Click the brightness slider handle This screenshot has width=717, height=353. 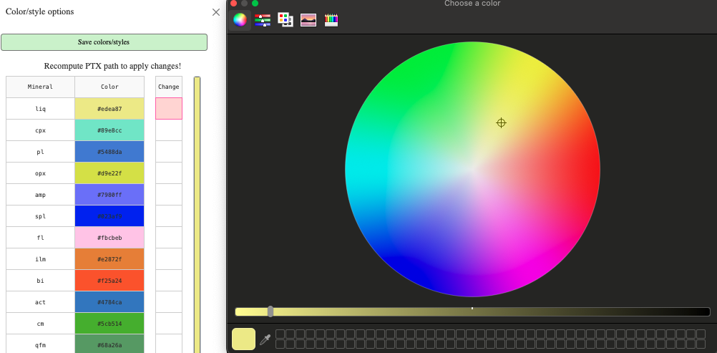270,311
